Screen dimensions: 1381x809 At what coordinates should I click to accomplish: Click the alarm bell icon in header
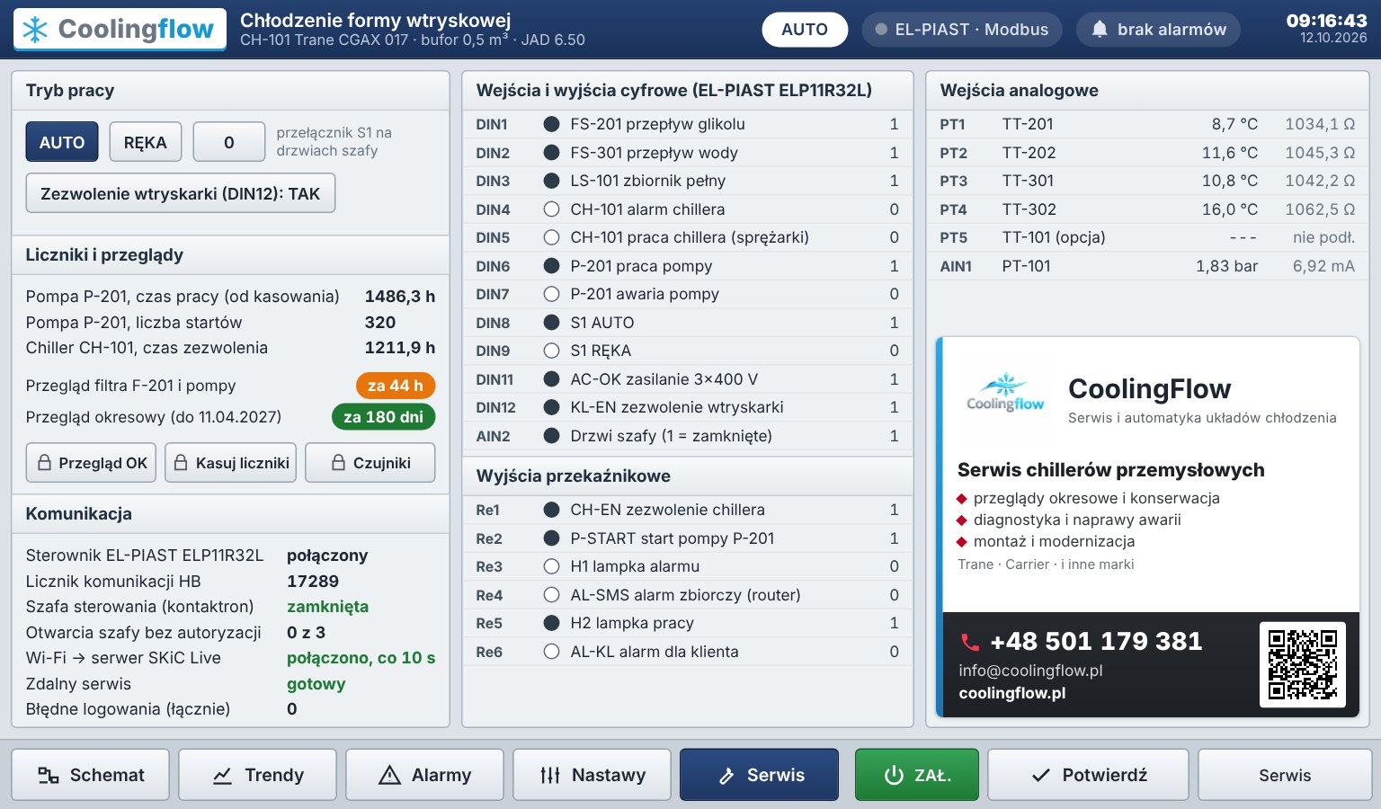(1099, 30)
